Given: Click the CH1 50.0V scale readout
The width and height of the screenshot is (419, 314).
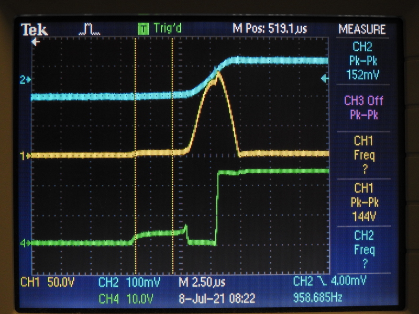Looking at the screenshot, I should point(48,282).
